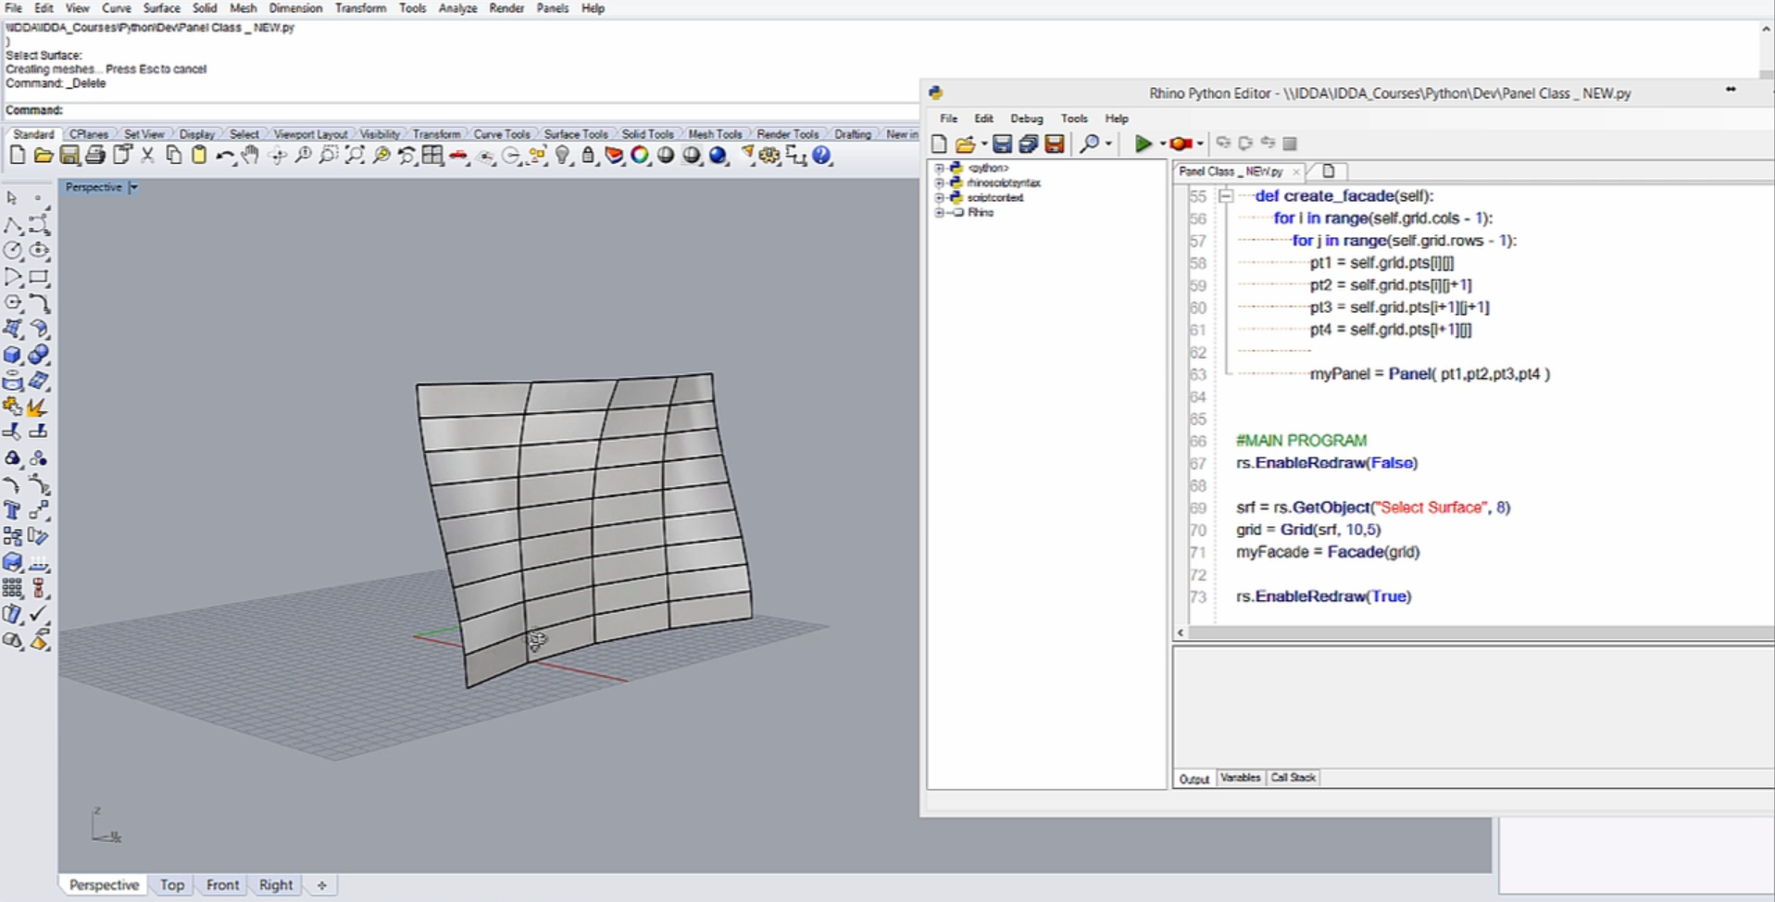
Task: Click the Print icon in Rhino toolbar
Action: [95, 156]
